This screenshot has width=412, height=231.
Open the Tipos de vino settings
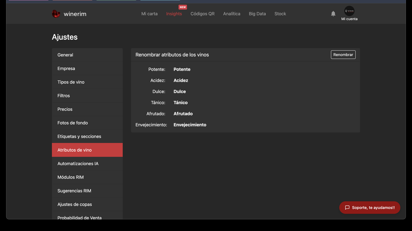87,82
